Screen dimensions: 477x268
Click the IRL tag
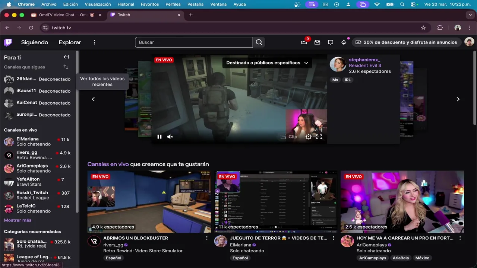348,80
